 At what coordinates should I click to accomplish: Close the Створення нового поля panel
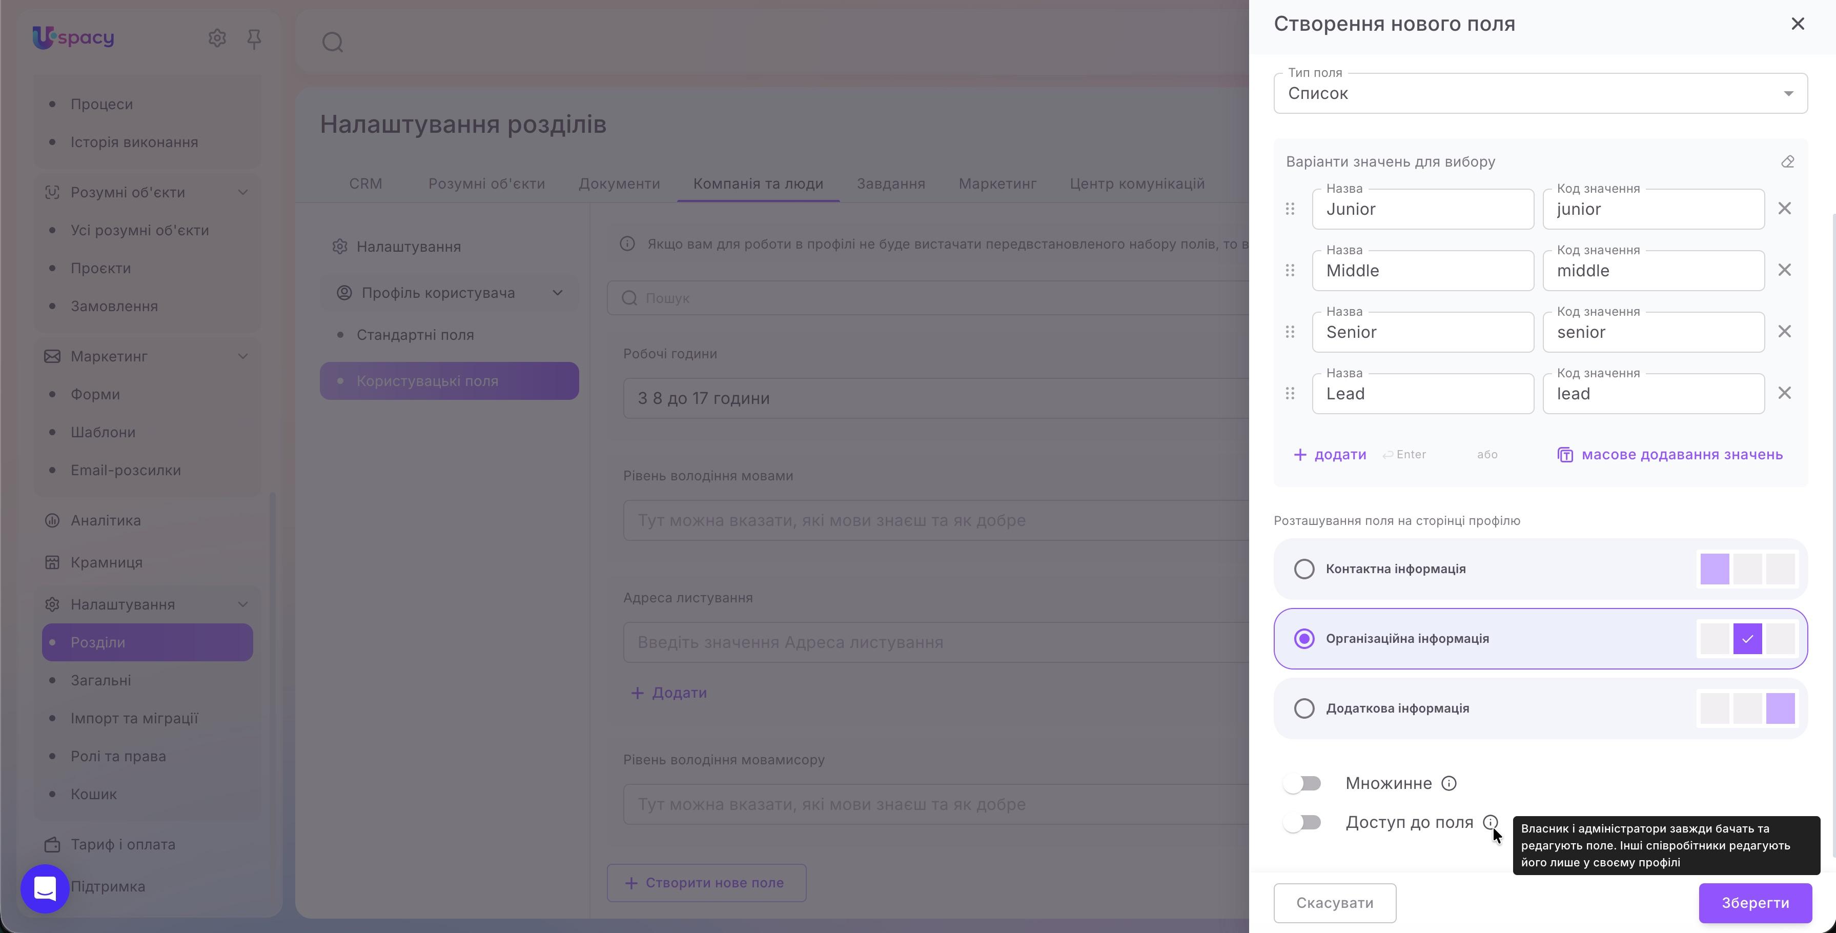tap(1798, 24)
